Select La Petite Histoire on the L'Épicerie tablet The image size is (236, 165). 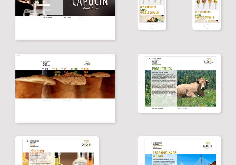point(34,141)
